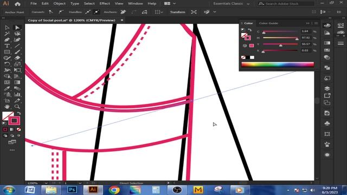Select the Rotate tool
Viewport: 347px width, 195px height.
(x=7, y=64)
